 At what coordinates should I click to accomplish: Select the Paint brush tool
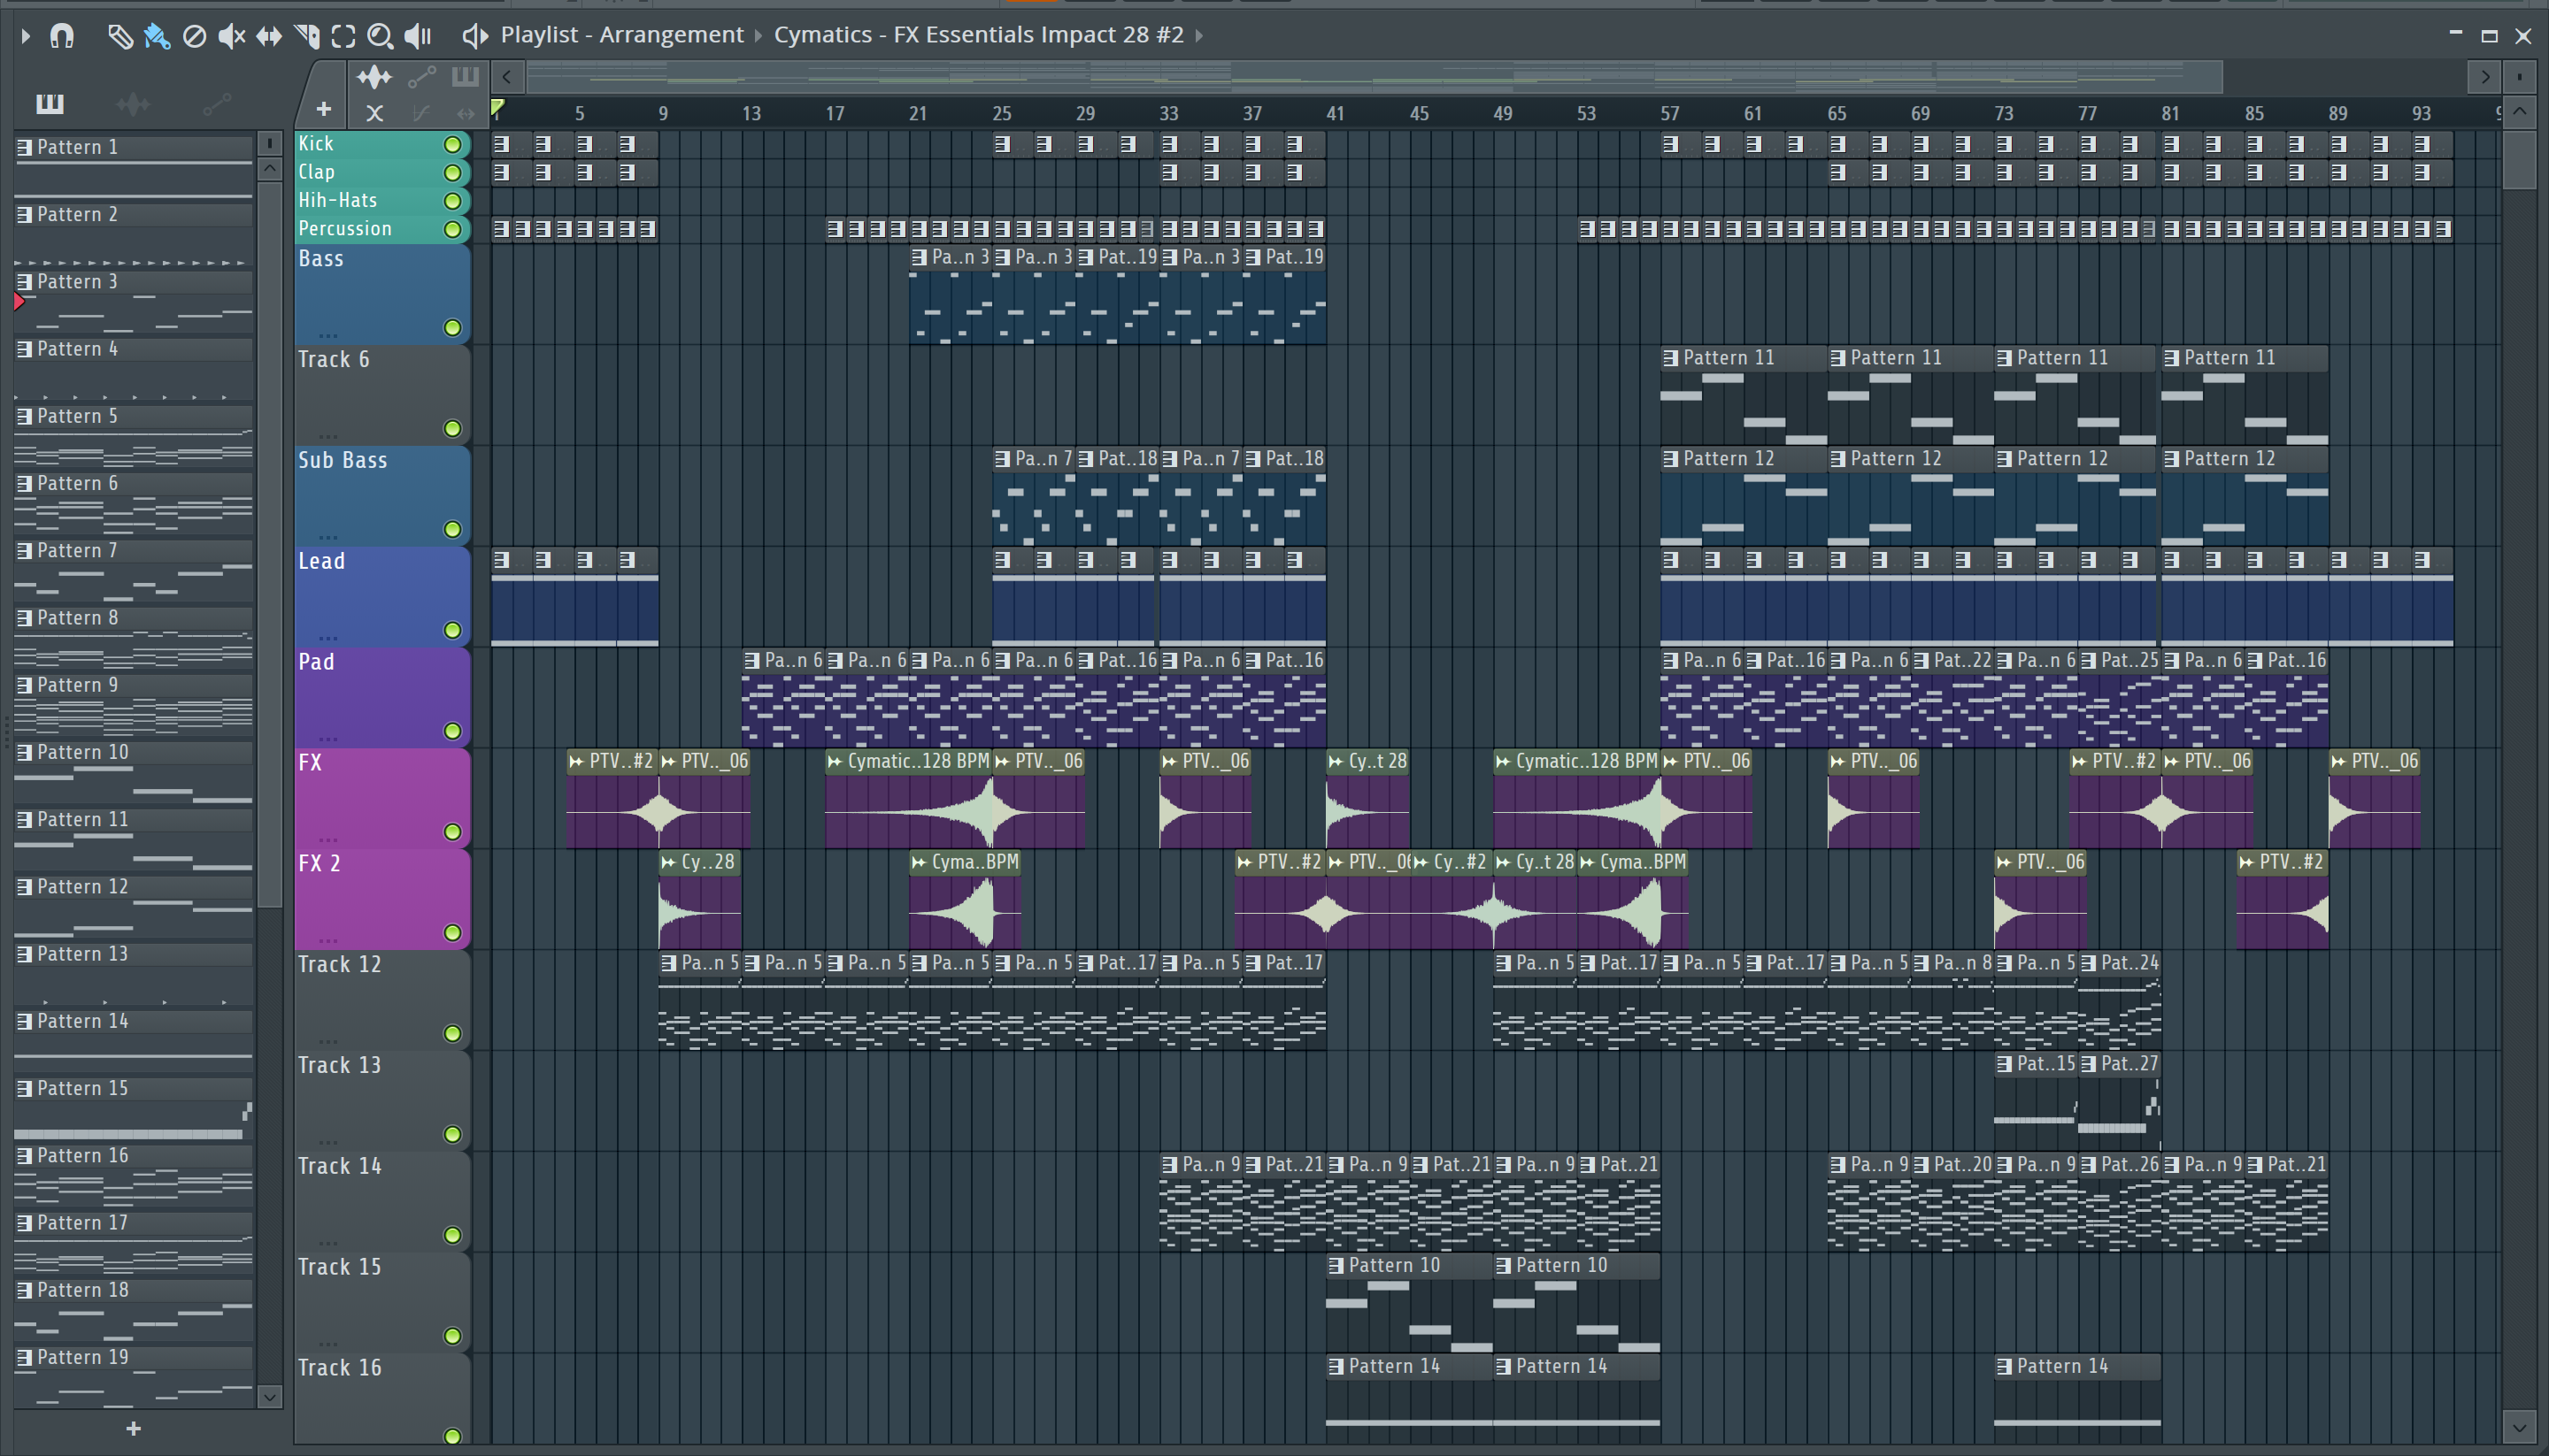pyautogui.click(x=157, y=37)
